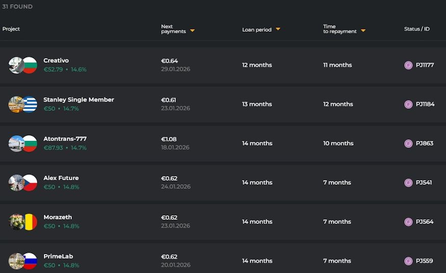Click the status icon beside PJ541

pos(408,183)
